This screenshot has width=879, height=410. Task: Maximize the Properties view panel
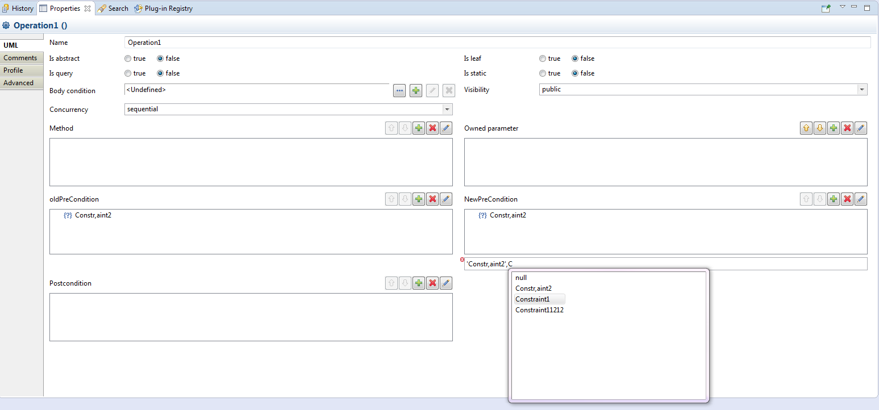click(x=867, y=8)
